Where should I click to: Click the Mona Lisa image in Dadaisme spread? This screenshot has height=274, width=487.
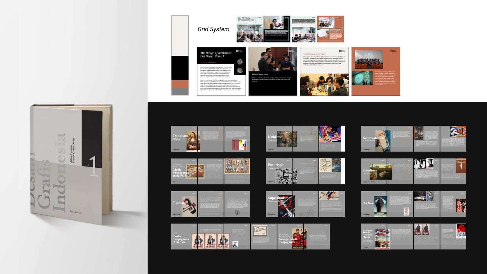(193, 140)
